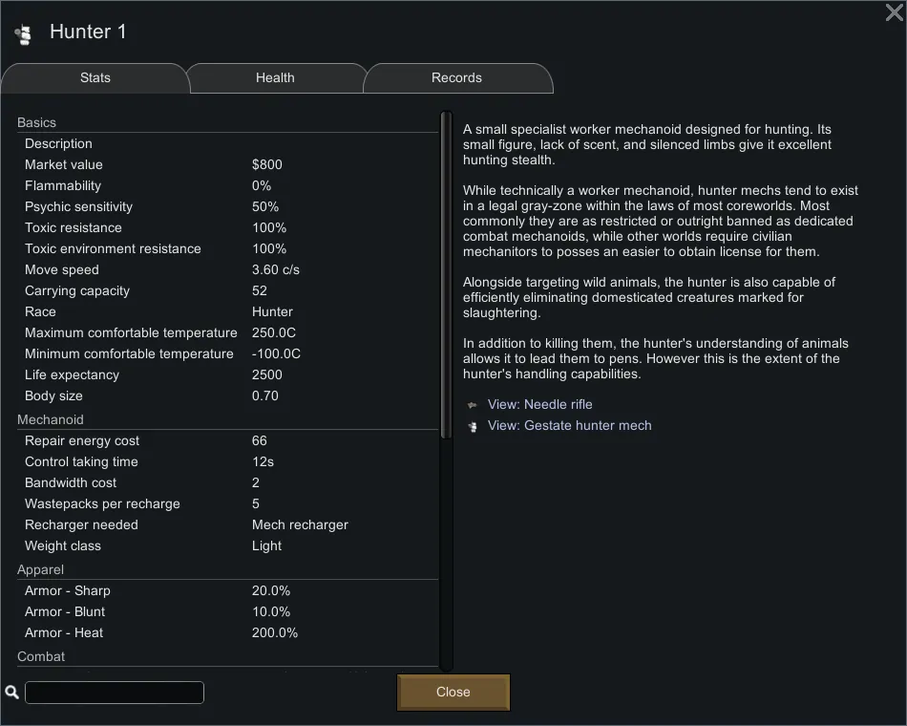
Task: Open the View: Needle rifle link
Action: pyautogui.click(x=539, y=405)
